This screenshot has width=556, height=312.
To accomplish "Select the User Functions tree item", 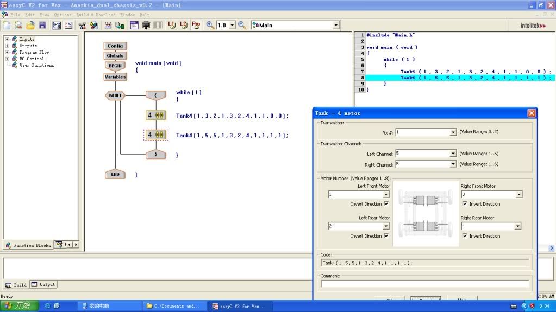I will (36, 65).
